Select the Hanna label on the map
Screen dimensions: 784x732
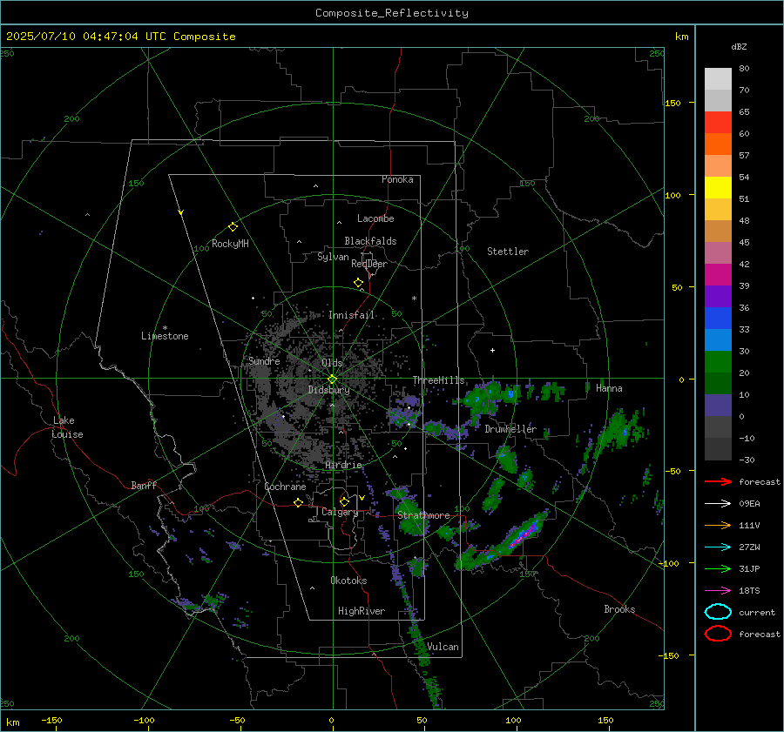tap(609, 388)
